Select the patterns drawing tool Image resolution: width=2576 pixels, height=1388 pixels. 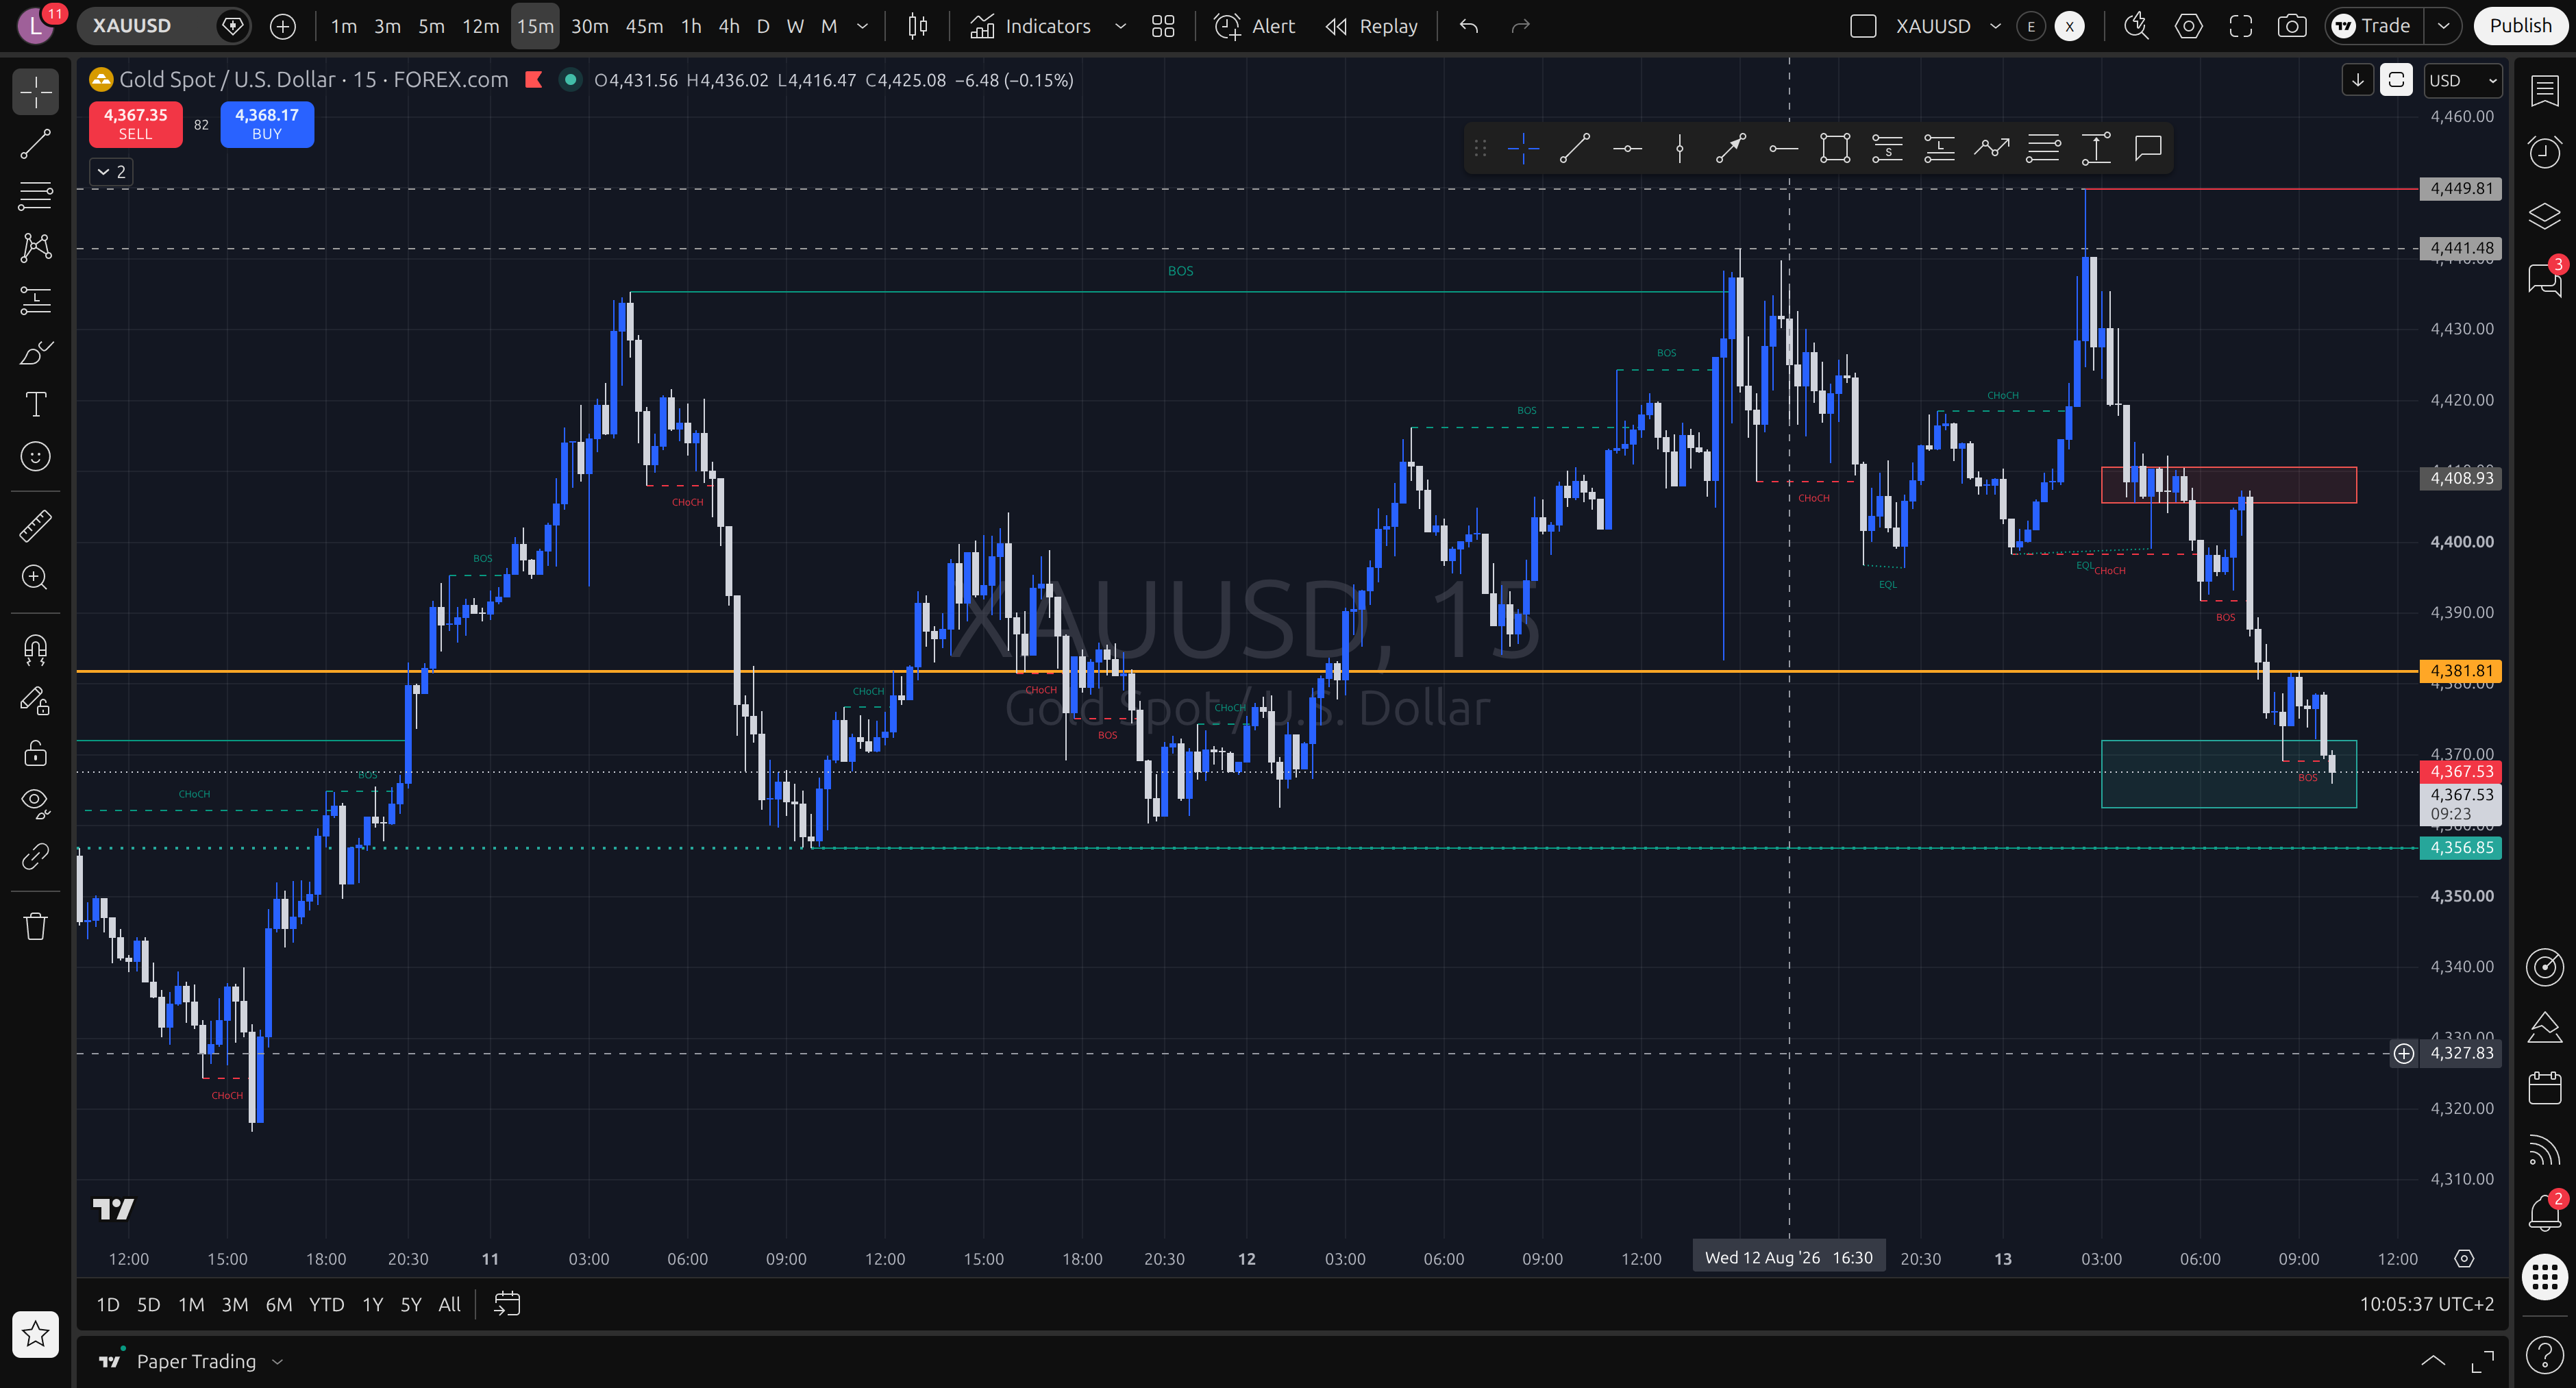tap(36, 248)
